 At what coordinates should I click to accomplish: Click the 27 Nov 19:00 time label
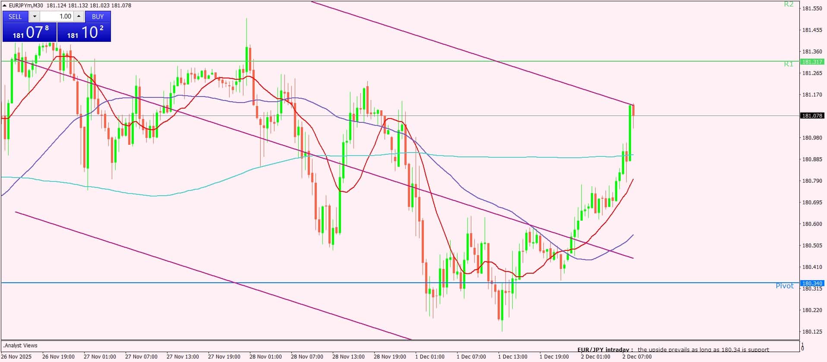(x=224, y=357)
